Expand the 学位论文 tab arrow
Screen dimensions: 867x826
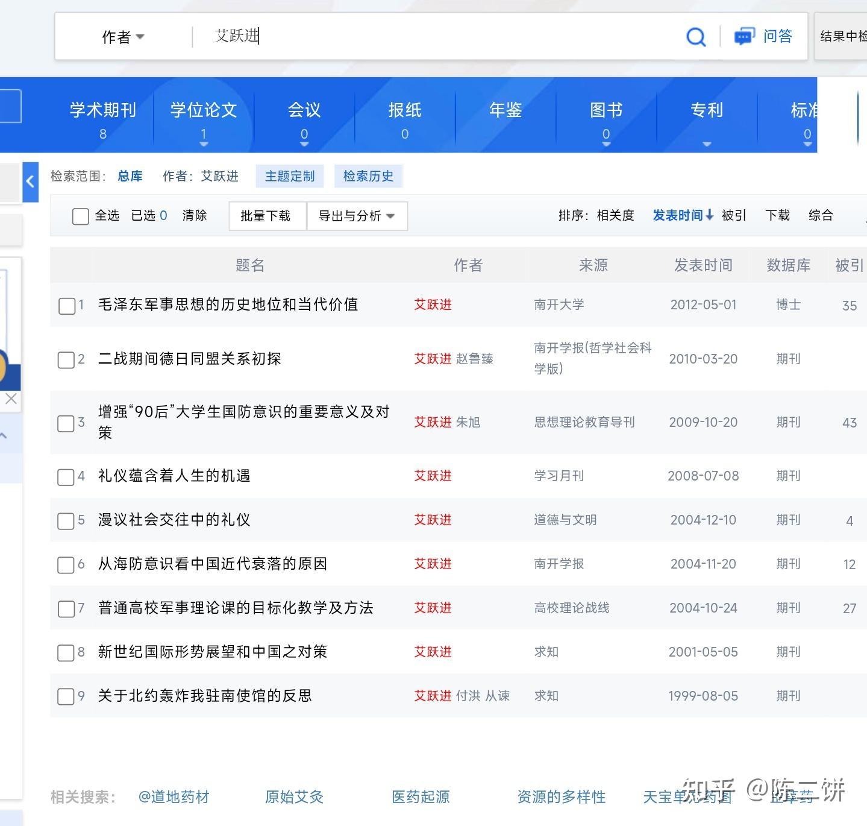point(204,144)
